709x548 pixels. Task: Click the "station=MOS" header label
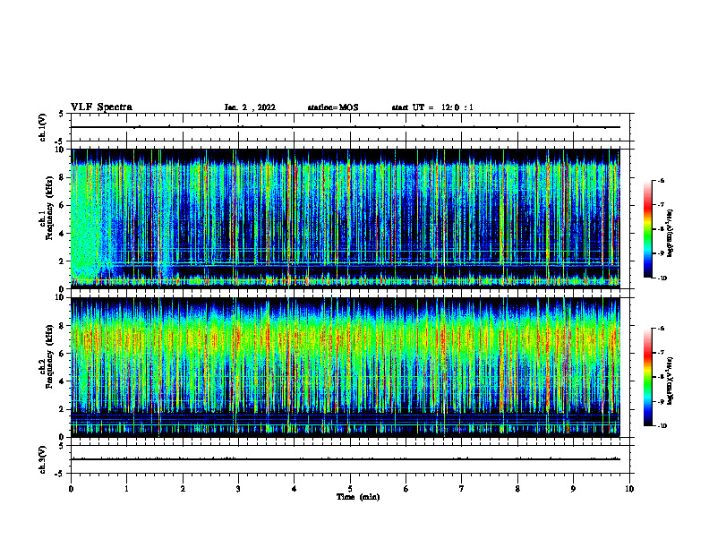[333, 107]
